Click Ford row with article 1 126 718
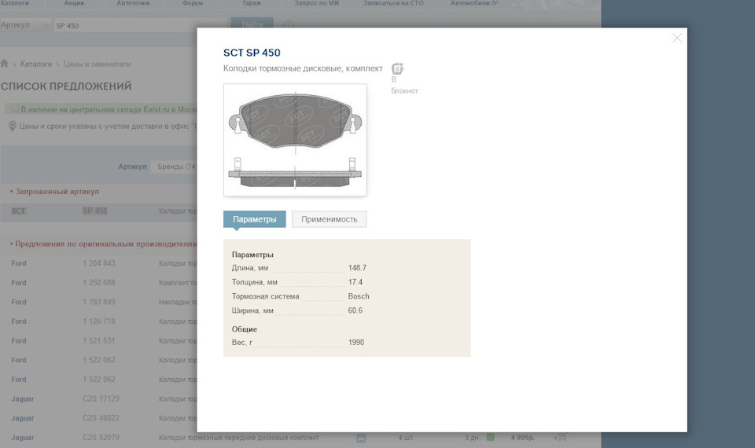Screen dimensions: 755x448 point(99,321)
